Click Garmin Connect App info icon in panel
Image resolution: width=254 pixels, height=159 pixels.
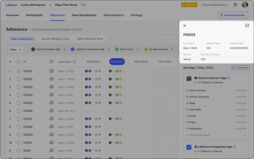point(229,78)
